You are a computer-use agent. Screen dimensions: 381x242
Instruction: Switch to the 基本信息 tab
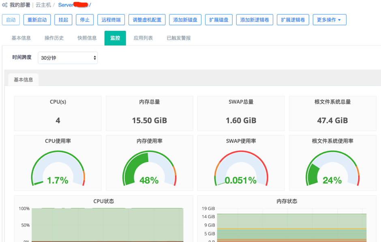[21, 38]
